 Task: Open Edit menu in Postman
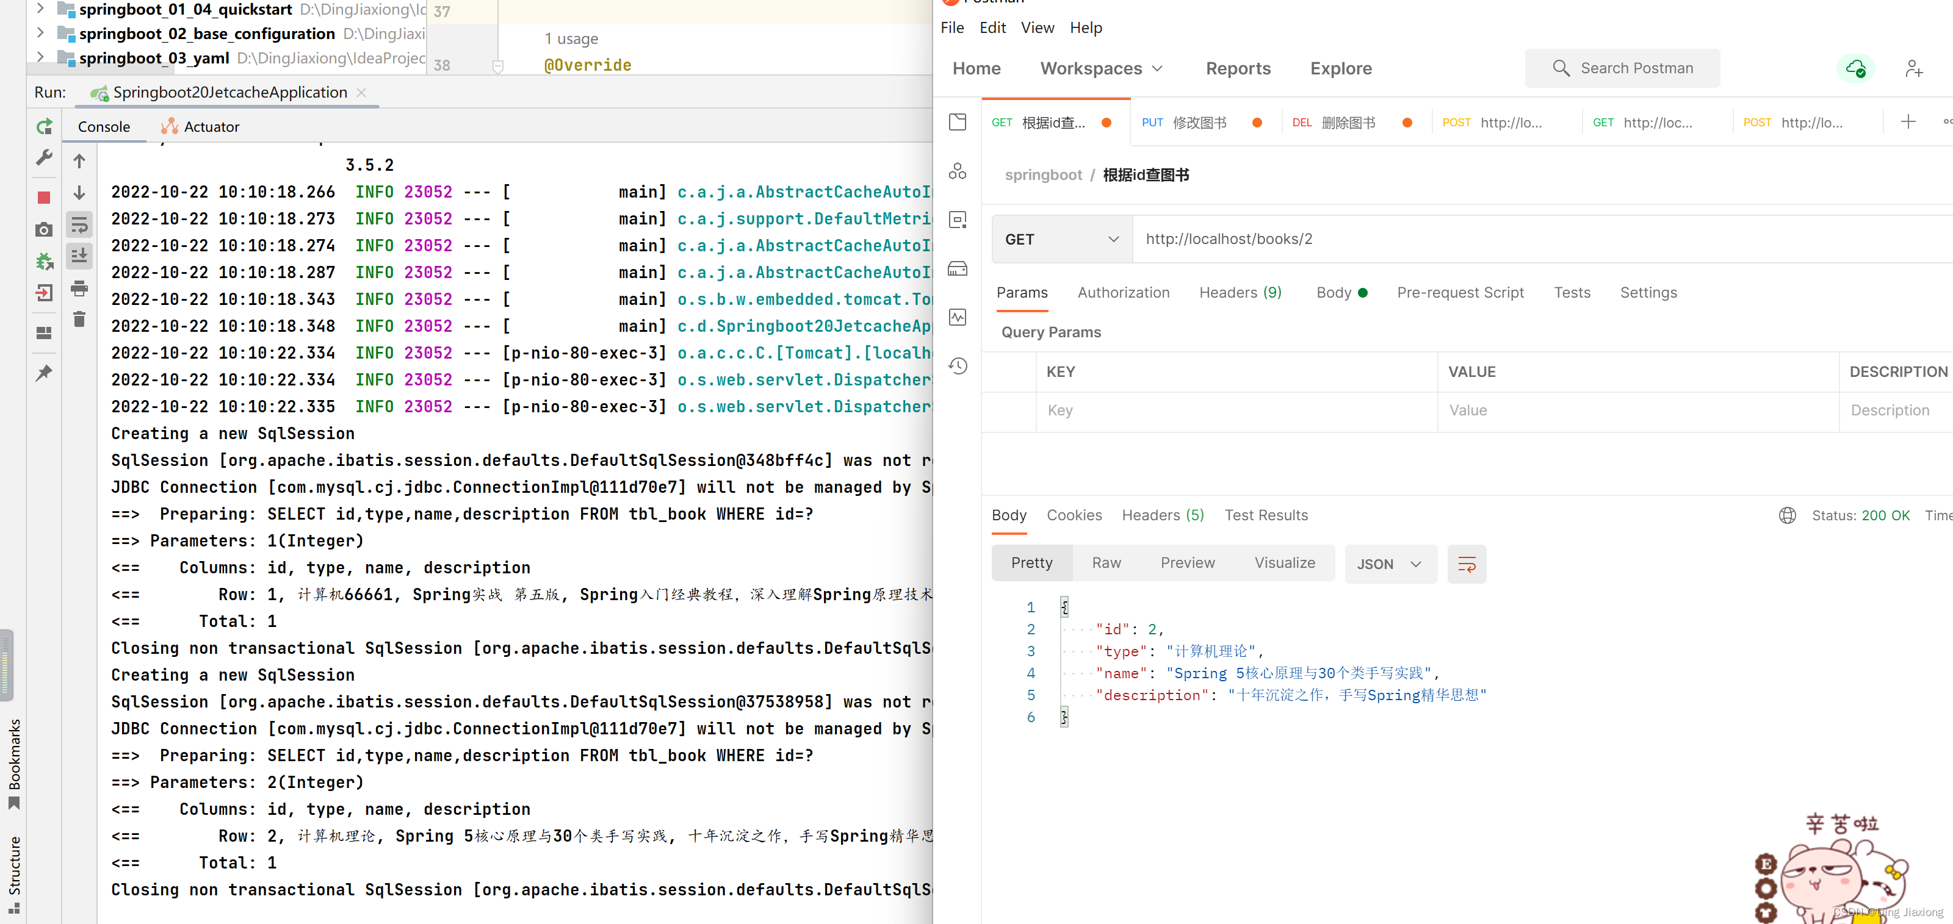[992, 28]
